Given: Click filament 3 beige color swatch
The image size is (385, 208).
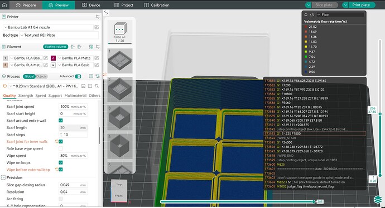Looking at the screenshot, I should click(x=5, y=65).
